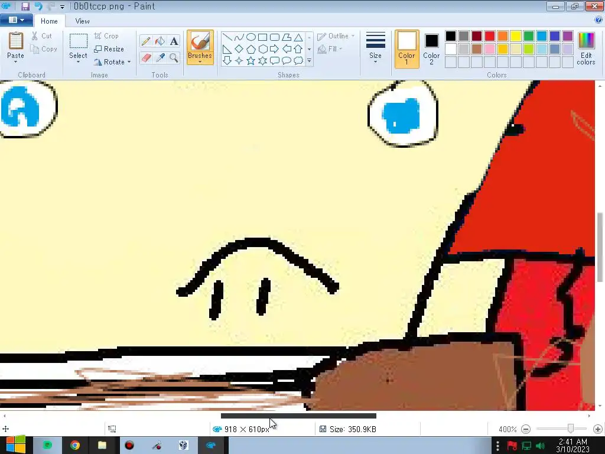Pick the Right arrow shape

click(274, 49)
